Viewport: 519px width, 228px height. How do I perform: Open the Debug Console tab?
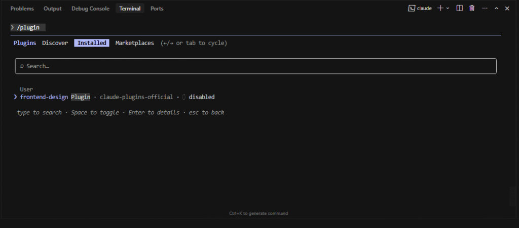pos(90,9)
